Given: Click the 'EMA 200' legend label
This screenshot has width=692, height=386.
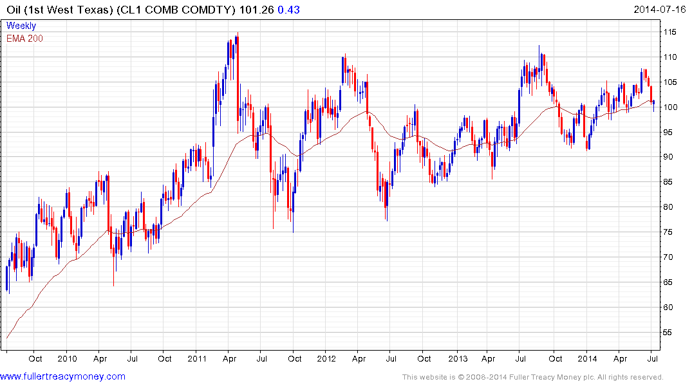Looking at the screenshot, I should tap(24, 39).
